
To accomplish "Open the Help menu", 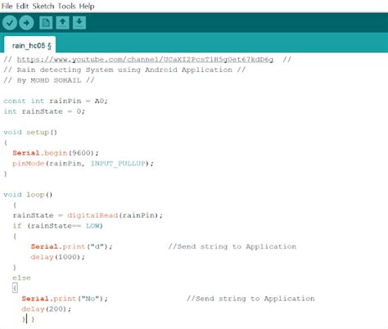I will pos(87,6).
